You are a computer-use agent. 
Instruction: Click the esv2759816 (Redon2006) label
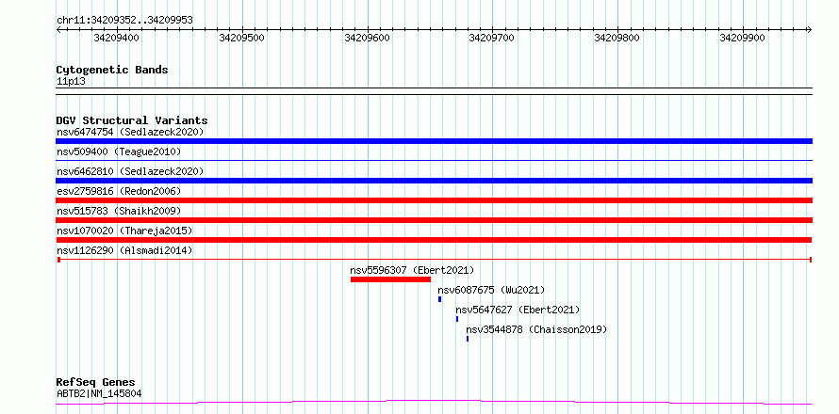click(119, 191)
